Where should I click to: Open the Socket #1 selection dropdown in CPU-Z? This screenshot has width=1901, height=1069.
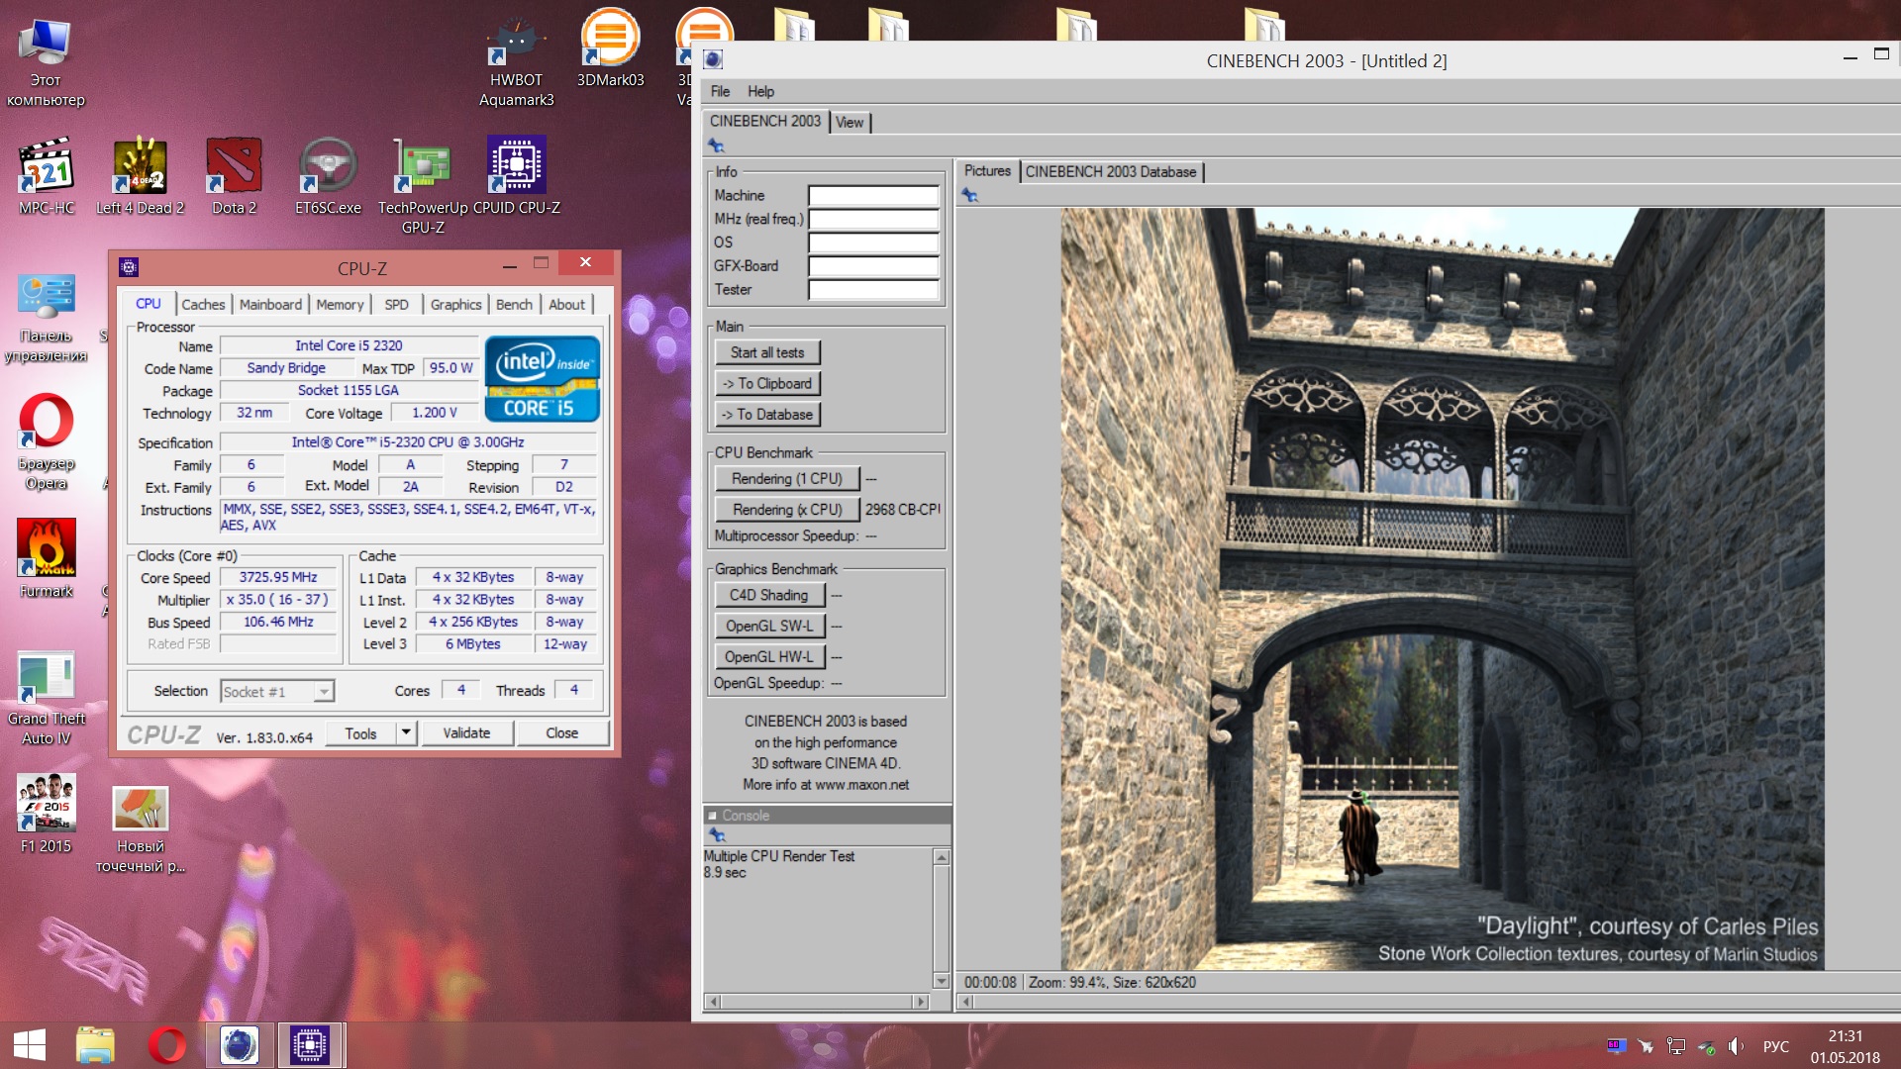click(277, 691)
